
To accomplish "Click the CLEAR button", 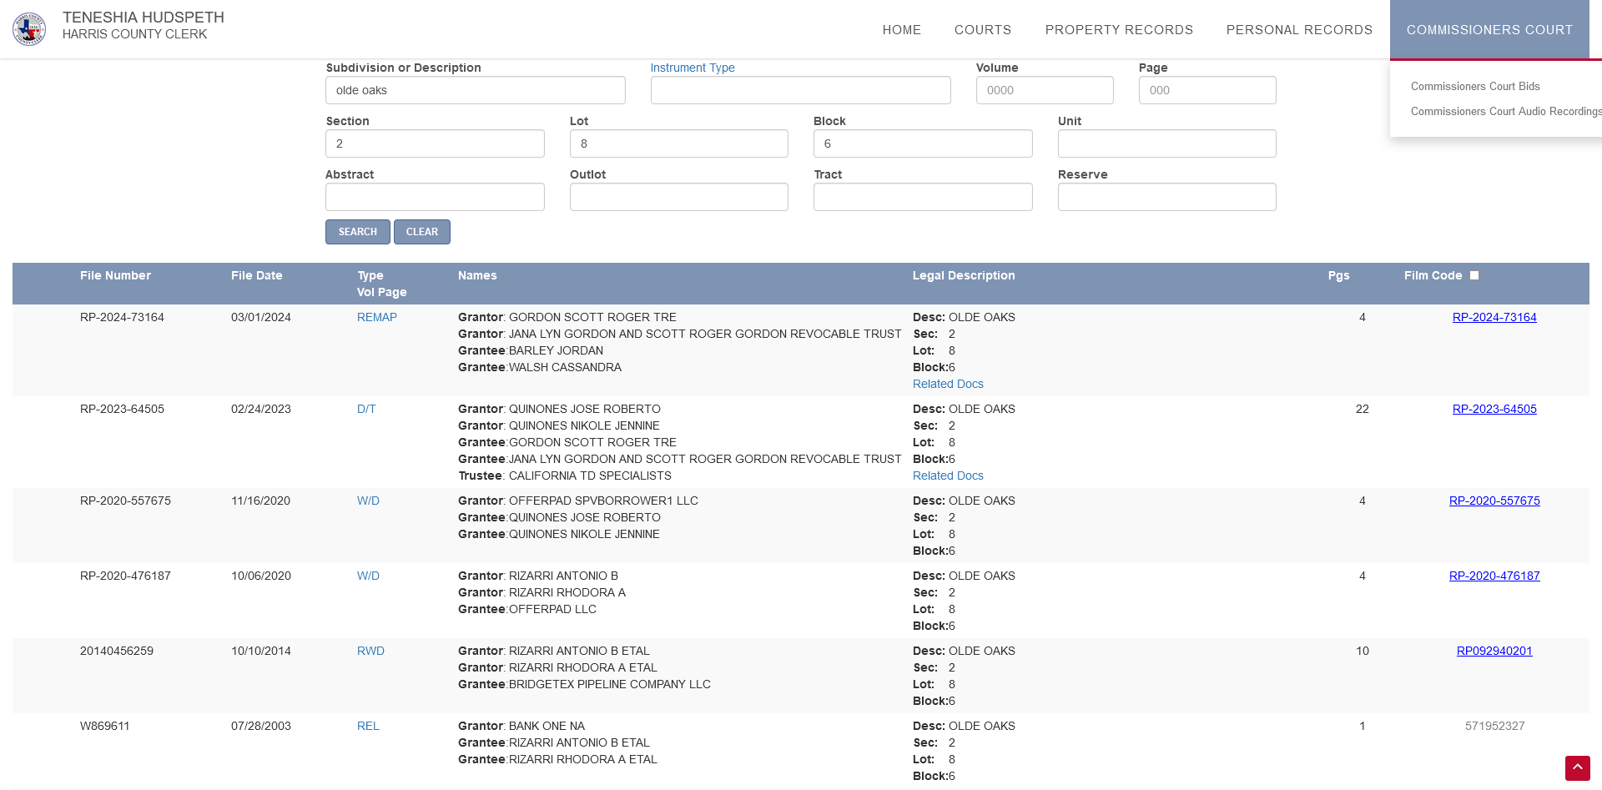I will (x=422, y=232).
